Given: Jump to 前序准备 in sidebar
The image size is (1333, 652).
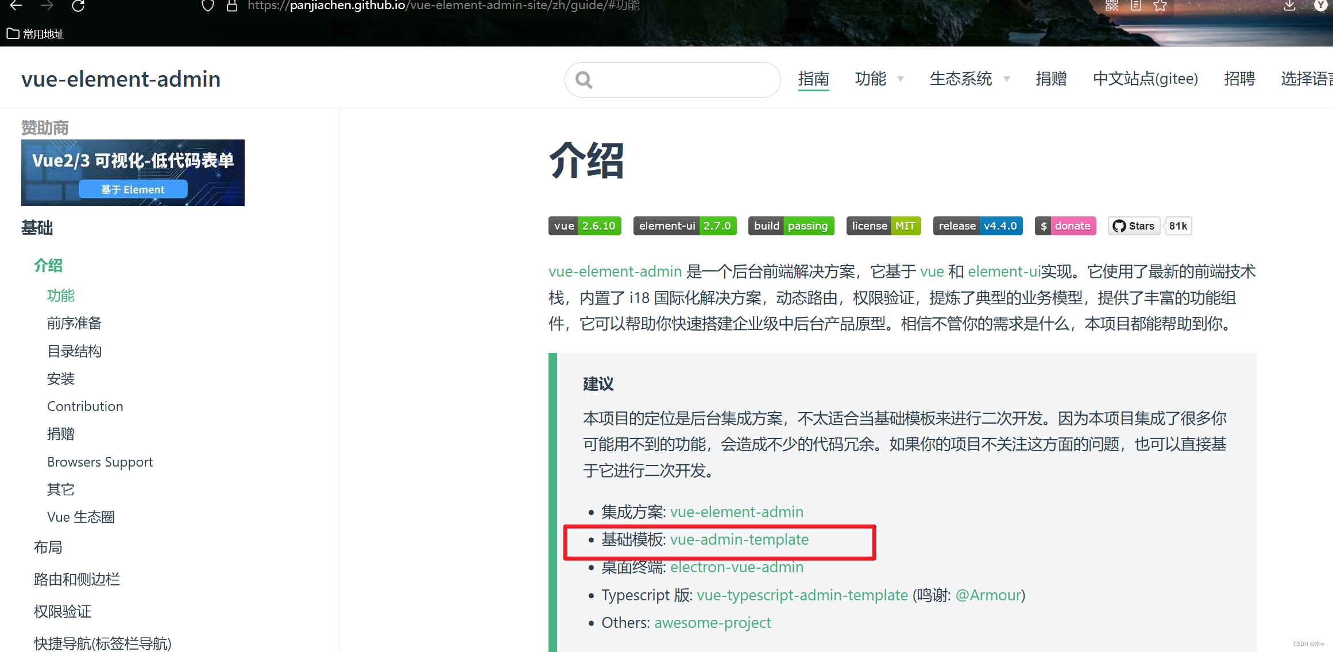Looking at the screenshot, I should (x=74, y=323).
